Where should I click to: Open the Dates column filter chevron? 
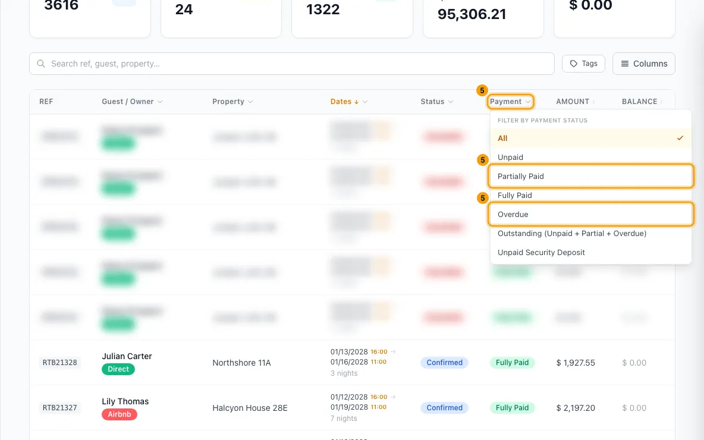coord(365,102)
